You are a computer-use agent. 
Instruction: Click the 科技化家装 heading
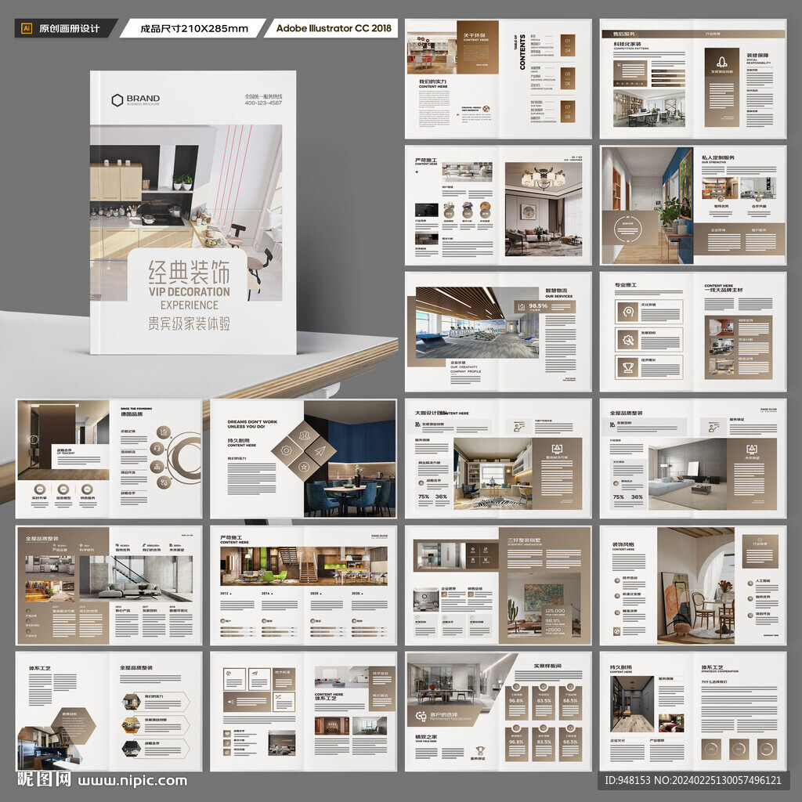627,45
